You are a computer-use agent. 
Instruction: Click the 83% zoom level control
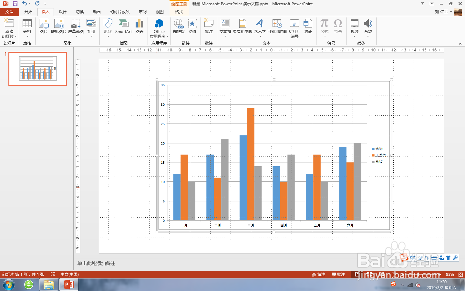(x=450, y=274)
